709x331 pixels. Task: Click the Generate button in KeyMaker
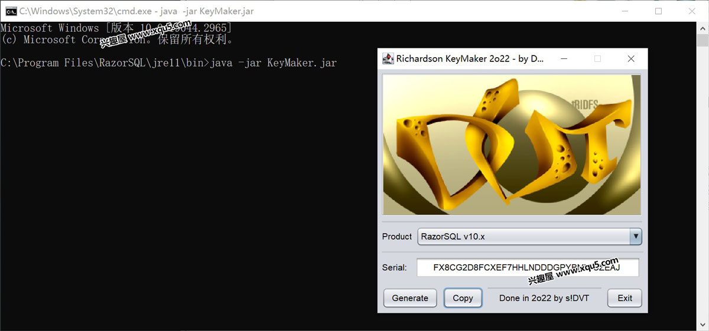(410, 298)
